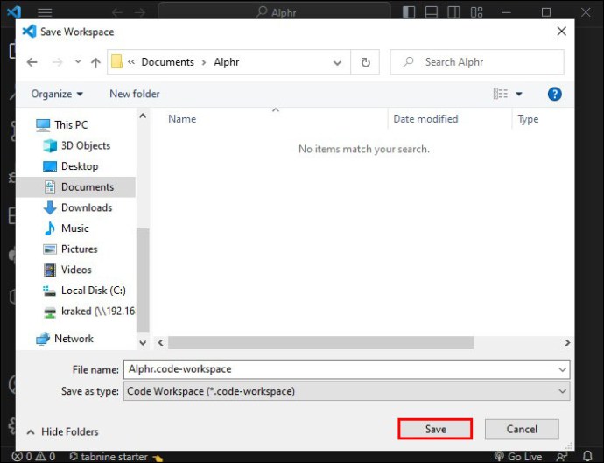Open the notifications bell in the status bar
The width and height of the screenshot is (604, 463).
point(587,457)
